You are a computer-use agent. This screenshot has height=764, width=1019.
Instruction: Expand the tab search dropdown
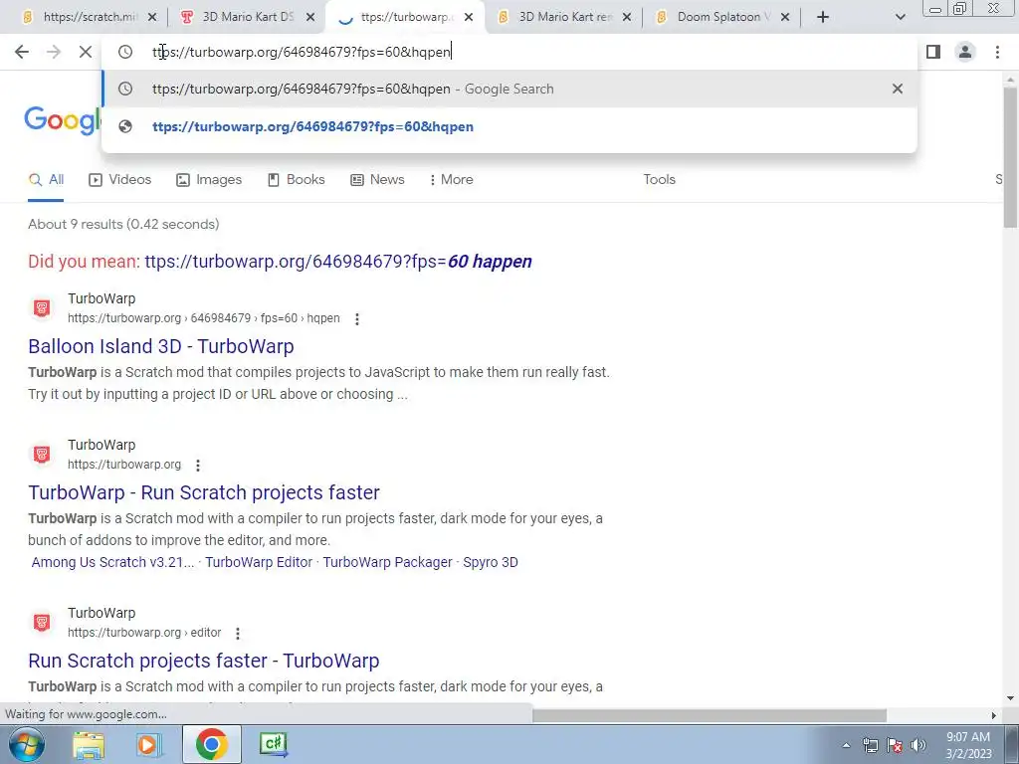tap(900, 17)
